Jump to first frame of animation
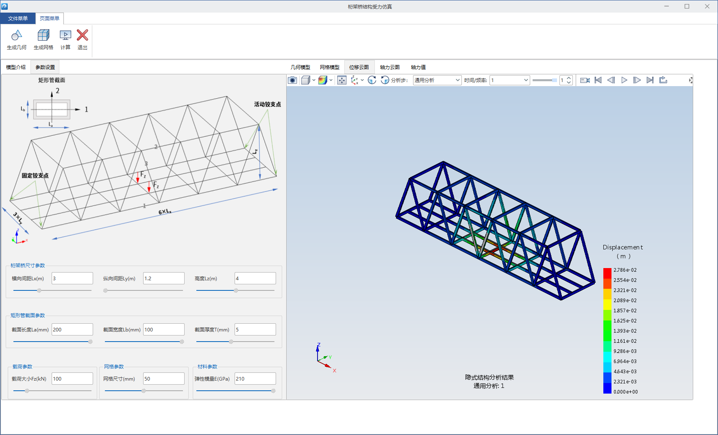Image resolution: width=718 pixels, height=435 pixels. 598,80
